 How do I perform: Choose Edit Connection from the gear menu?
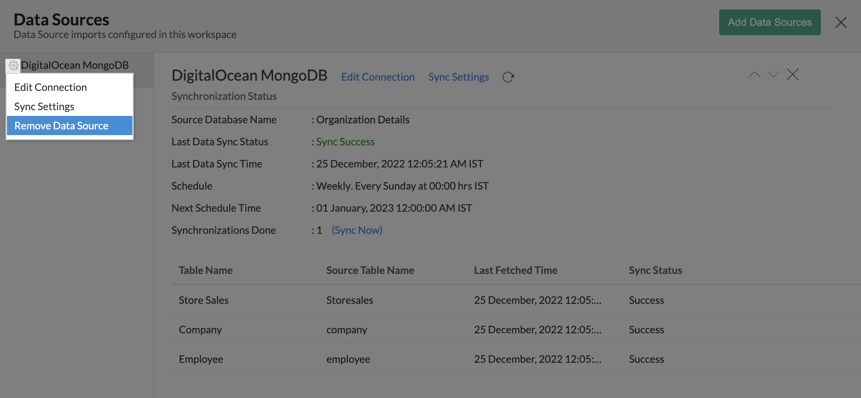coord(50,87)
